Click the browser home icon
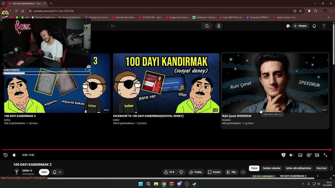 23,11
